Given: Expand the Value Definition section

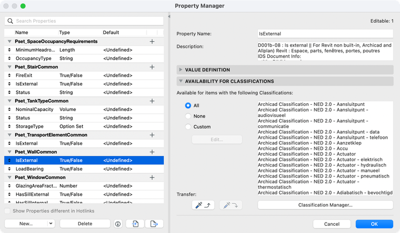Looking at the screenshot, I should pos(181,70).
